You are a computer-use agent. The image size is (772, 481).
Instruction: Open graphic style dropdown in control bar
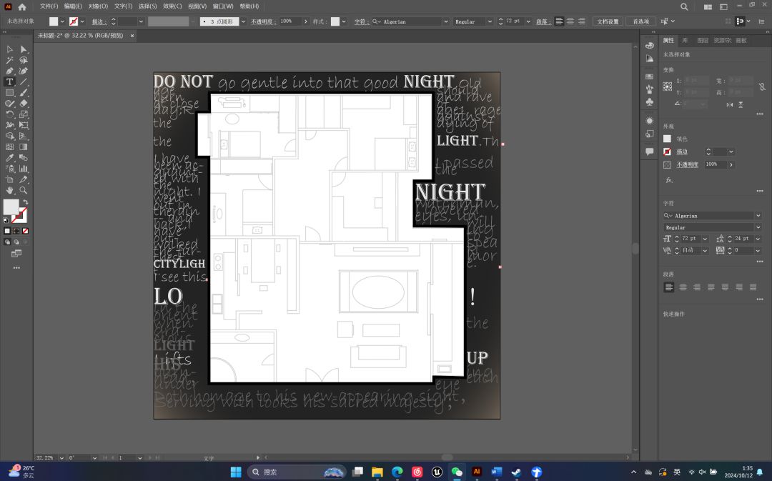(344, 21)
